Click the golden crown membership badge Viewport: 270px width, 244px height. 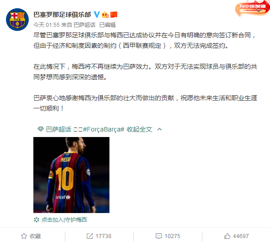(x=105, y=15)
